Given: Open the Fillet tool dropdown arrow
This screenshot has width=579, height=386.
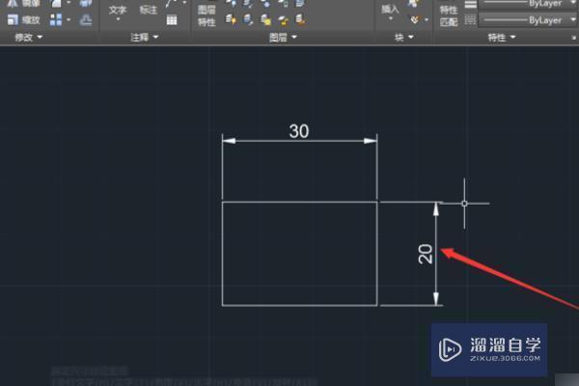Looking at the screenshot, I should click(x=69, y=3).
